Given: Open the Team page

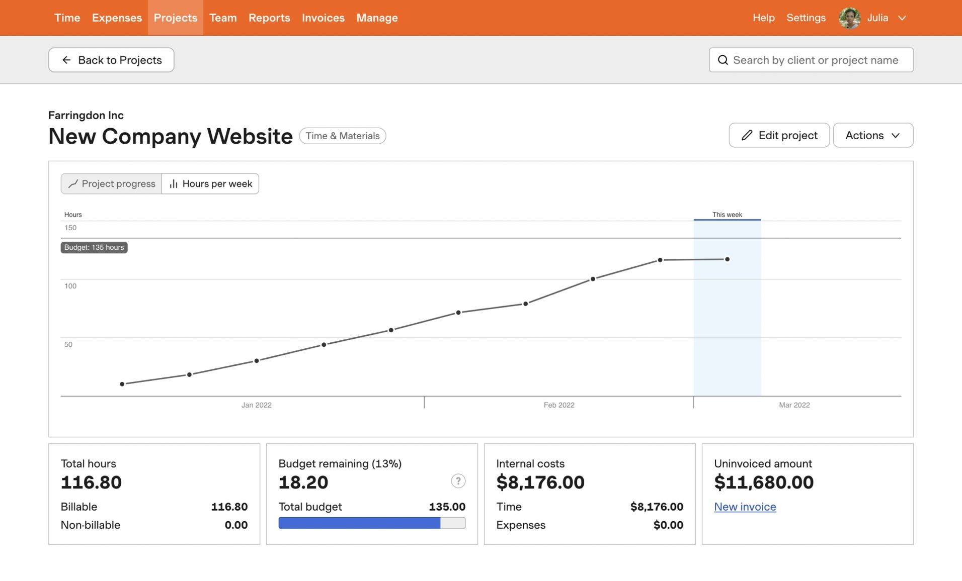Looking at the screenshot, I should tap(223, 18).
